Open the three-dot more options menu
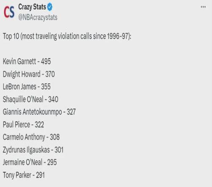 (203, 7)
